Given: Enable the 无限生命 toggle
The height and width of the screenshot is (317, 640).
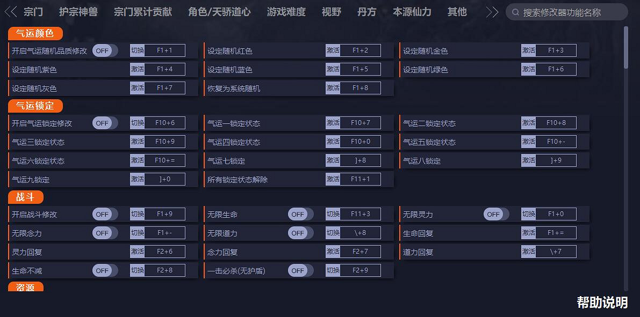Looking at the screenshot, I should point(300,213).
